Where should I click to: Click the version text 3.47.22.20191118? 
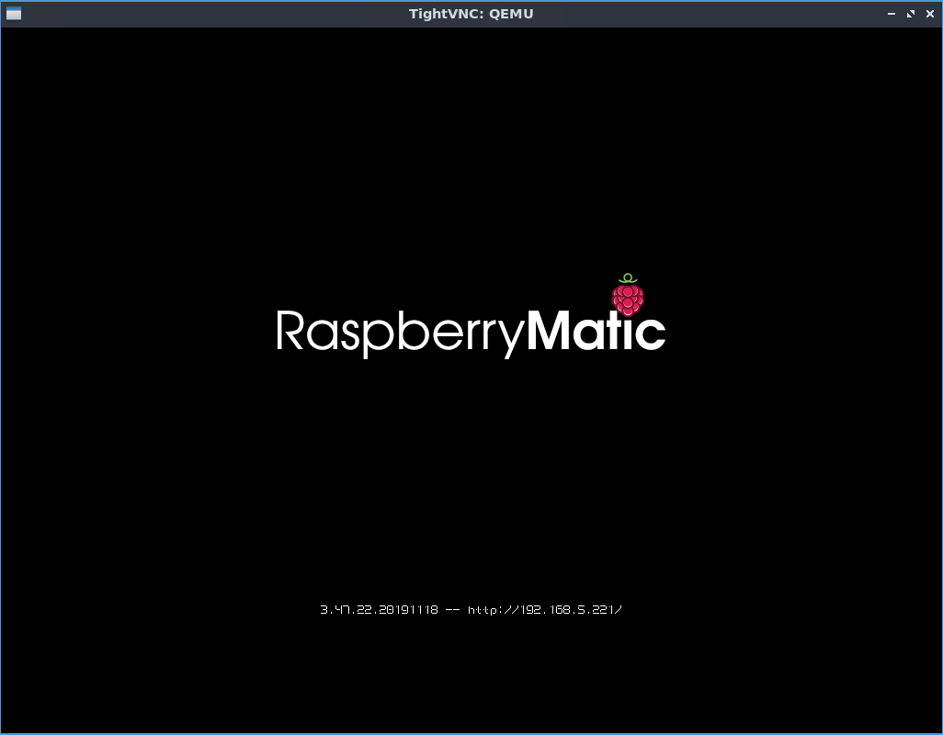pyautogui.click(x=379, y=609)
